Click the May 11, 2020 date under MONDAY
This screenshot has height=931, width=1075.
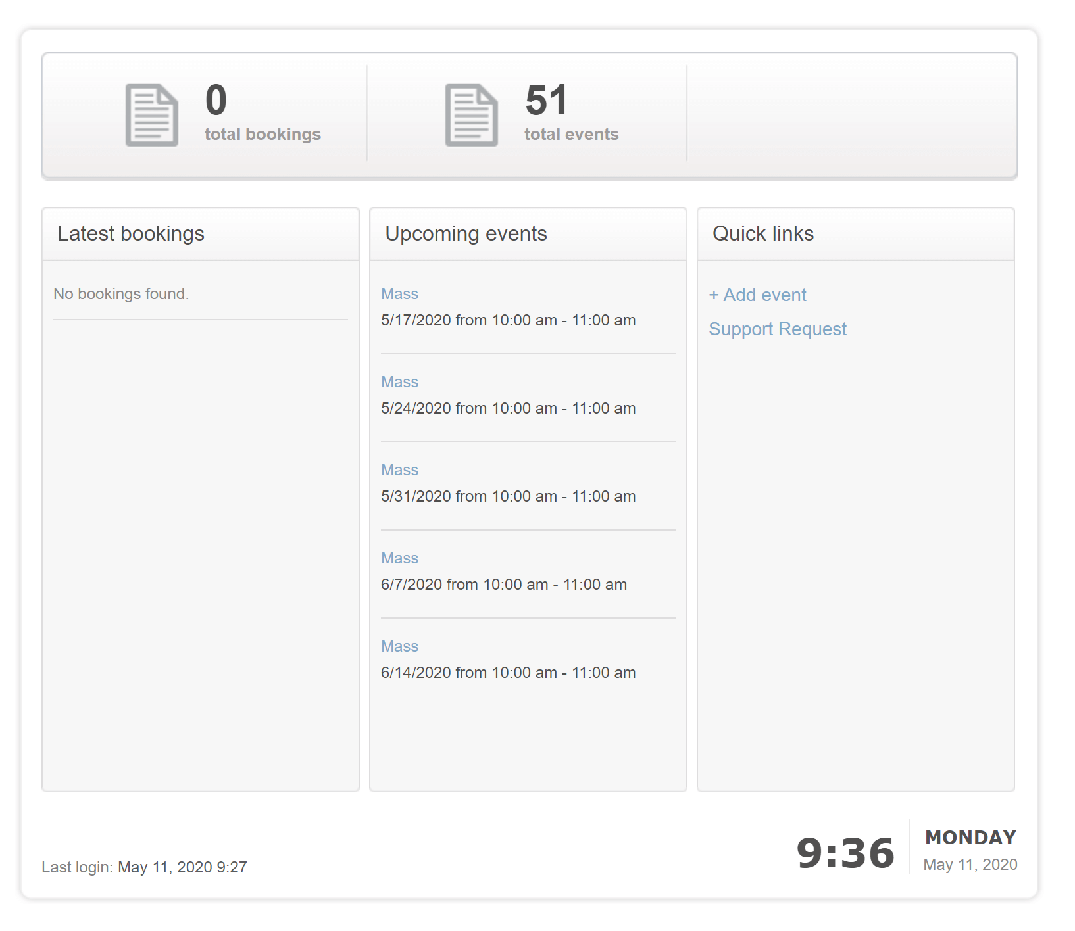(x=970, y=865)
